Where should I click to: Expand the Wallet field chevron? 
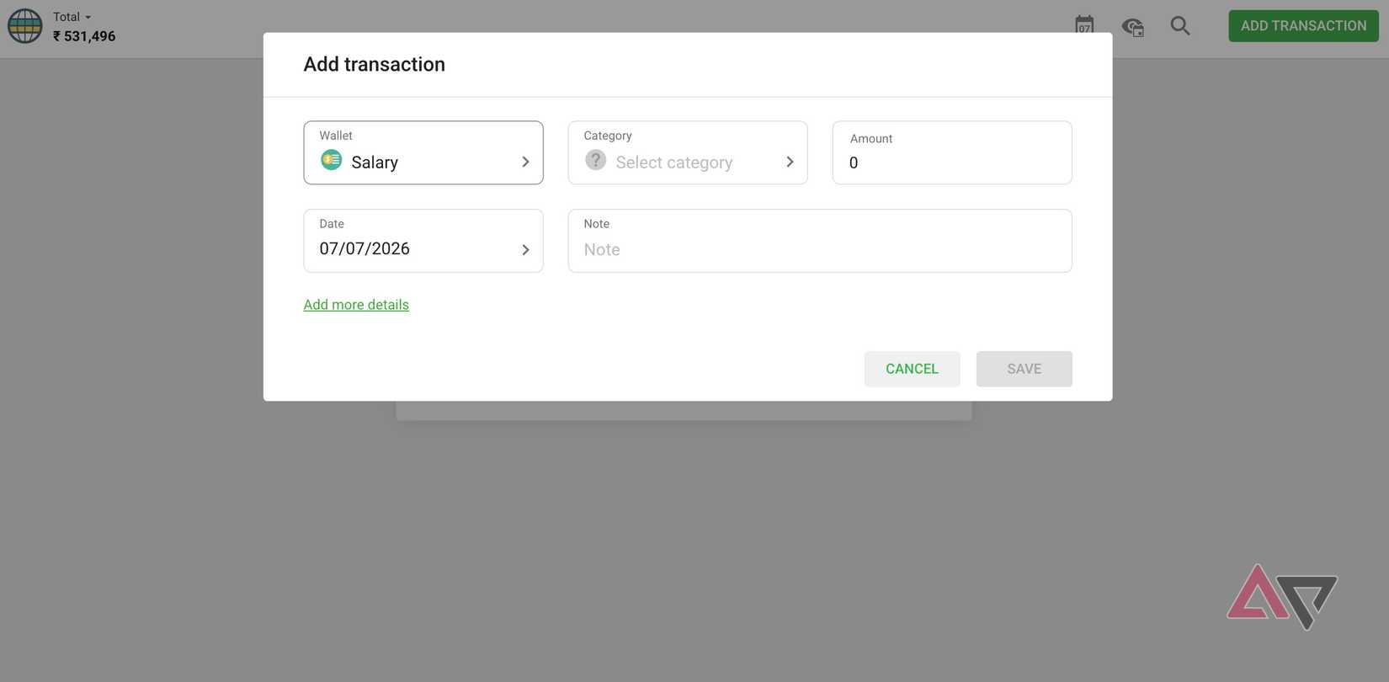tap(525, 162)
